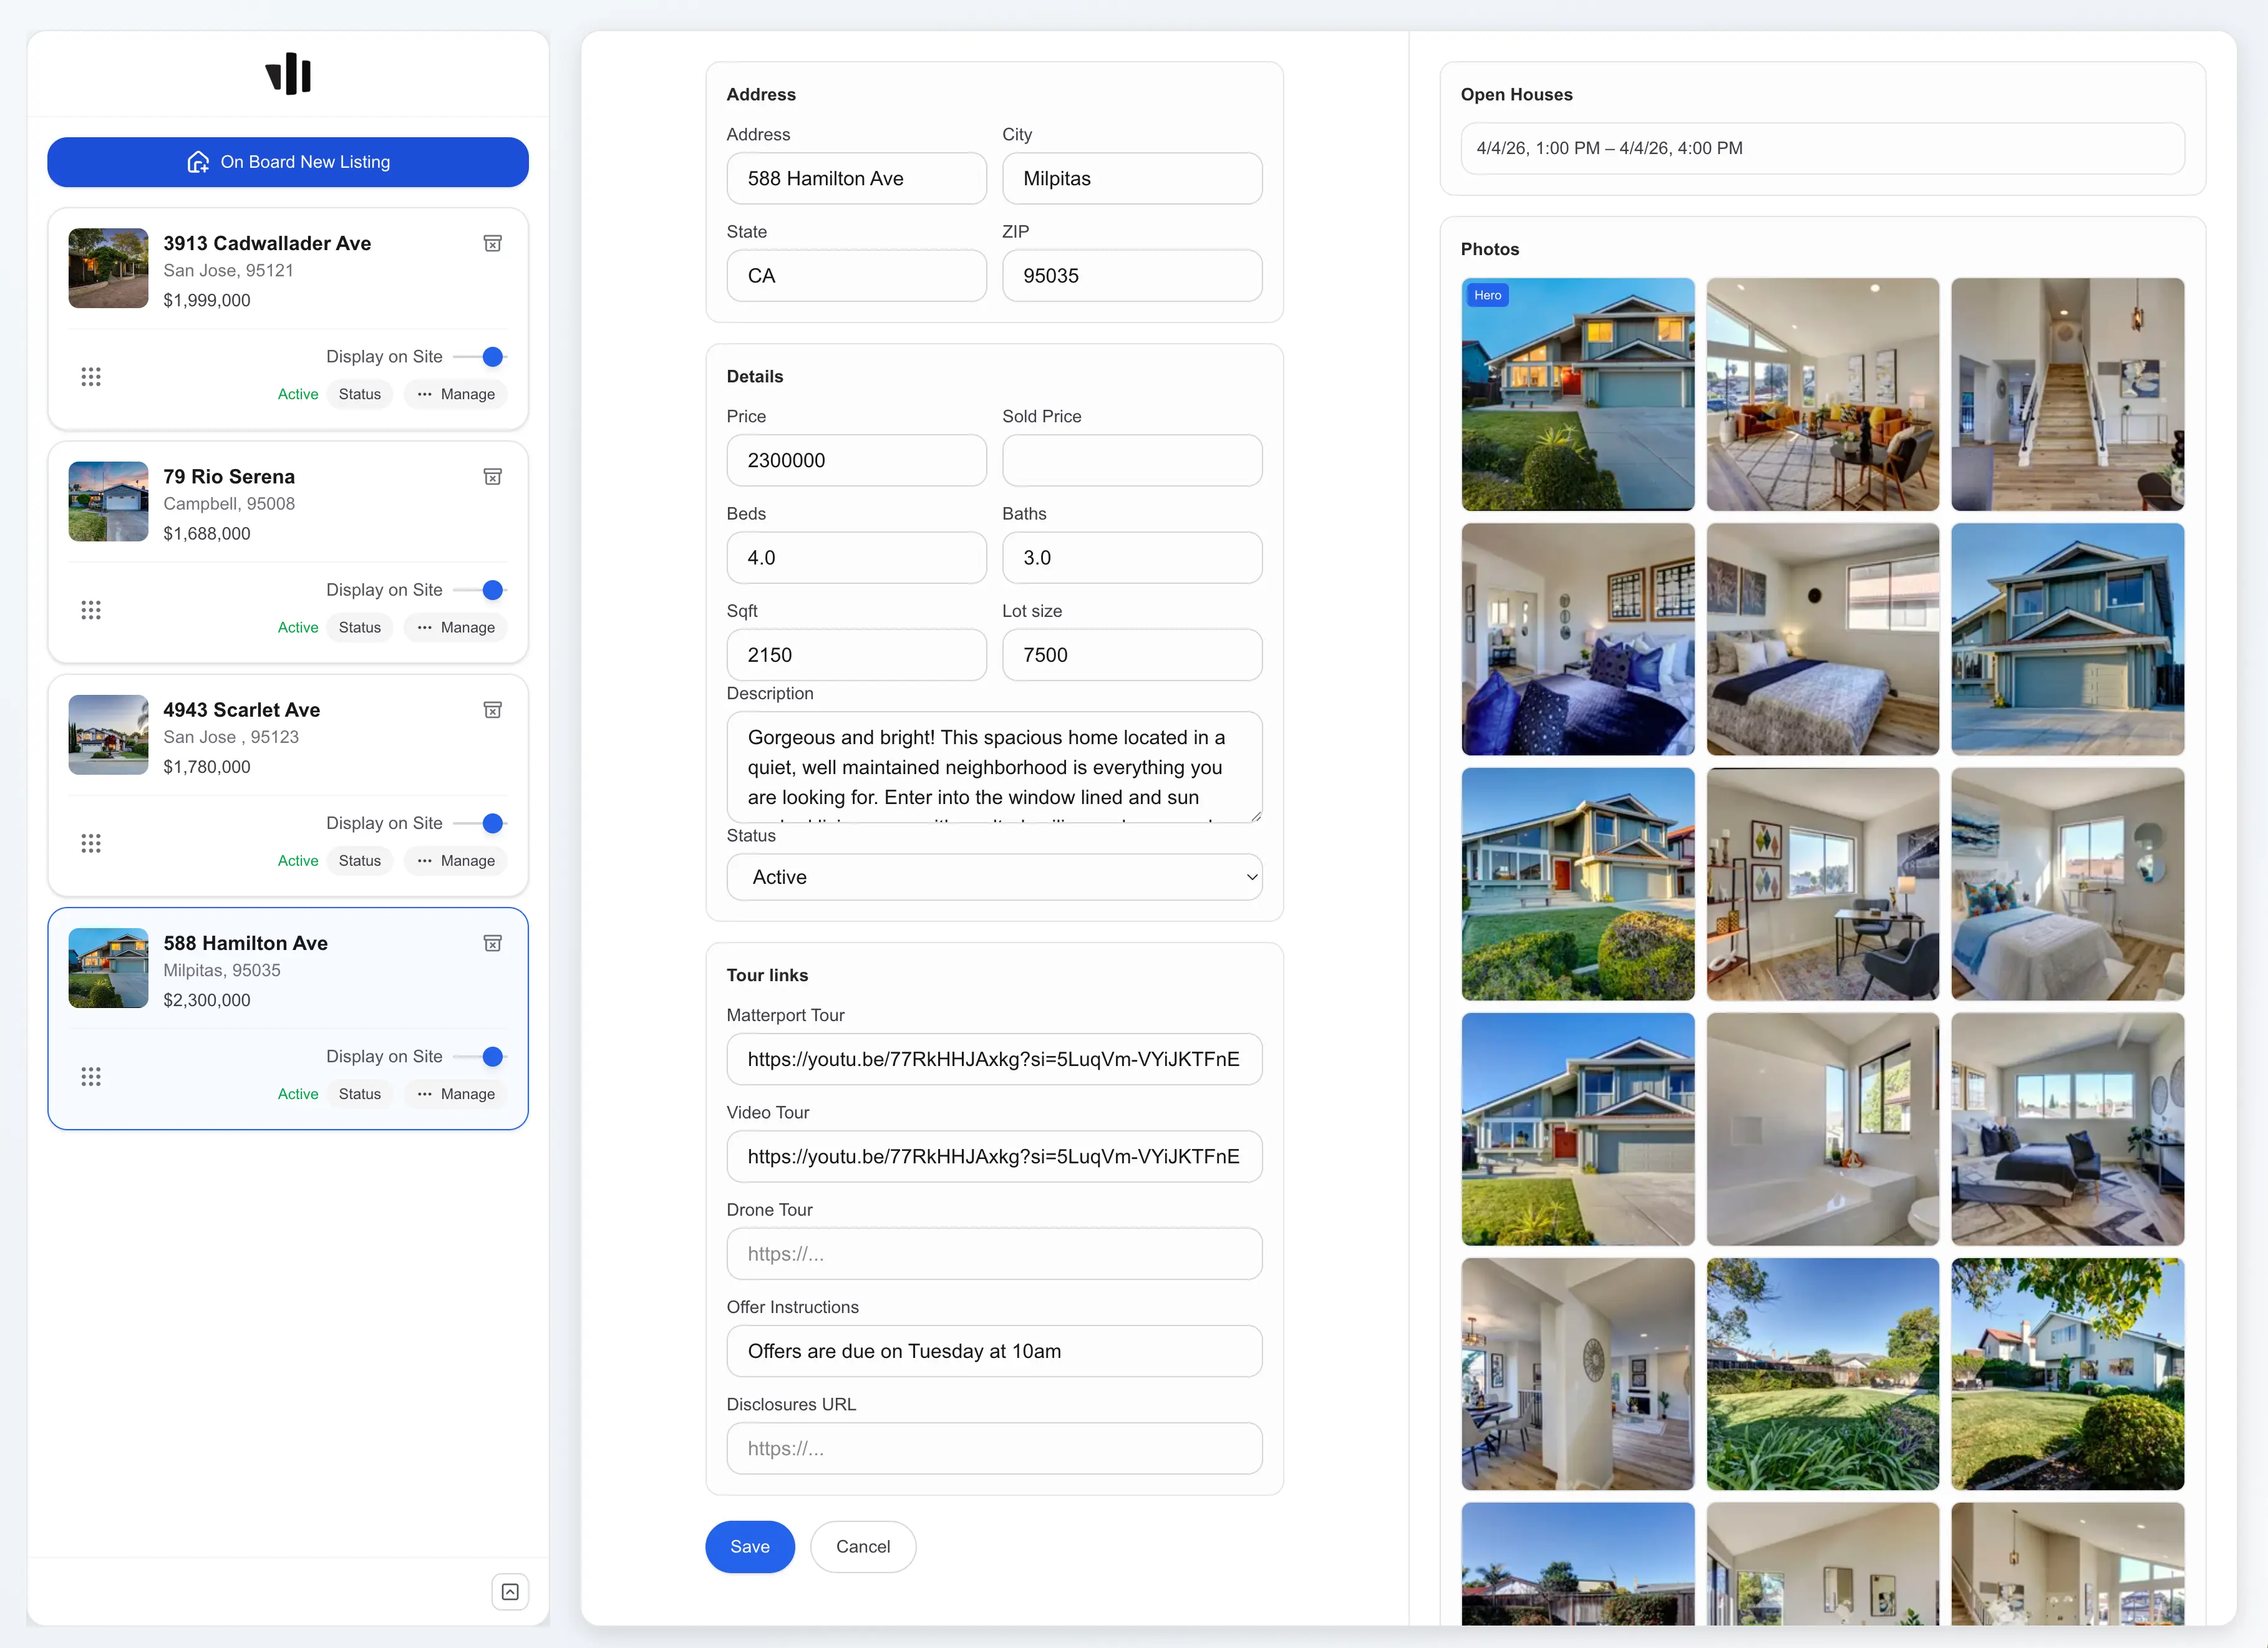This screenshot has height=1648, width=2268.
Task: Select the Hero photo thumbnail in Photos
Action: click(1577, 395)
